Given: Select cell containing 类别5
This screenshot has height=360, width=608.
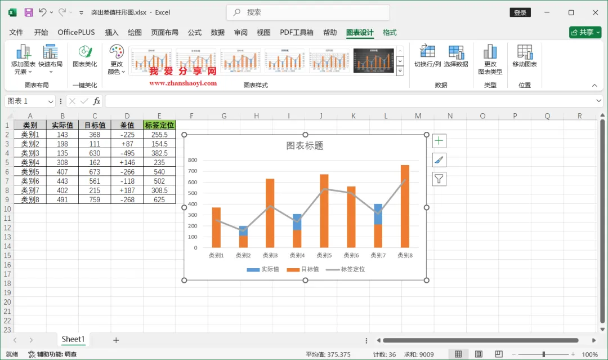Looking at the screenshot, I should pyautogui.click(x=30, y=171).
